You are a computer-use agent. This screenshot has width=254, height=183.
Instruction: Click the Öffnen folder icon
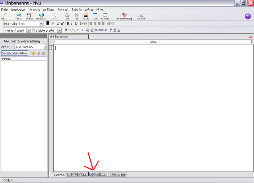coord(18,16)
